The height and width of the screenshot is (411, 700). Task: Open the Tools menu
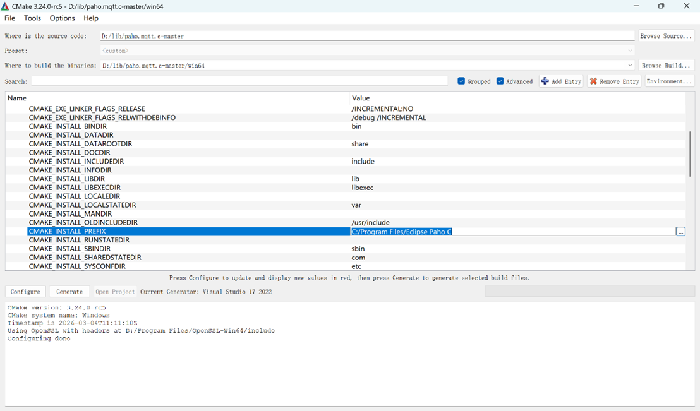coord(32,18)
